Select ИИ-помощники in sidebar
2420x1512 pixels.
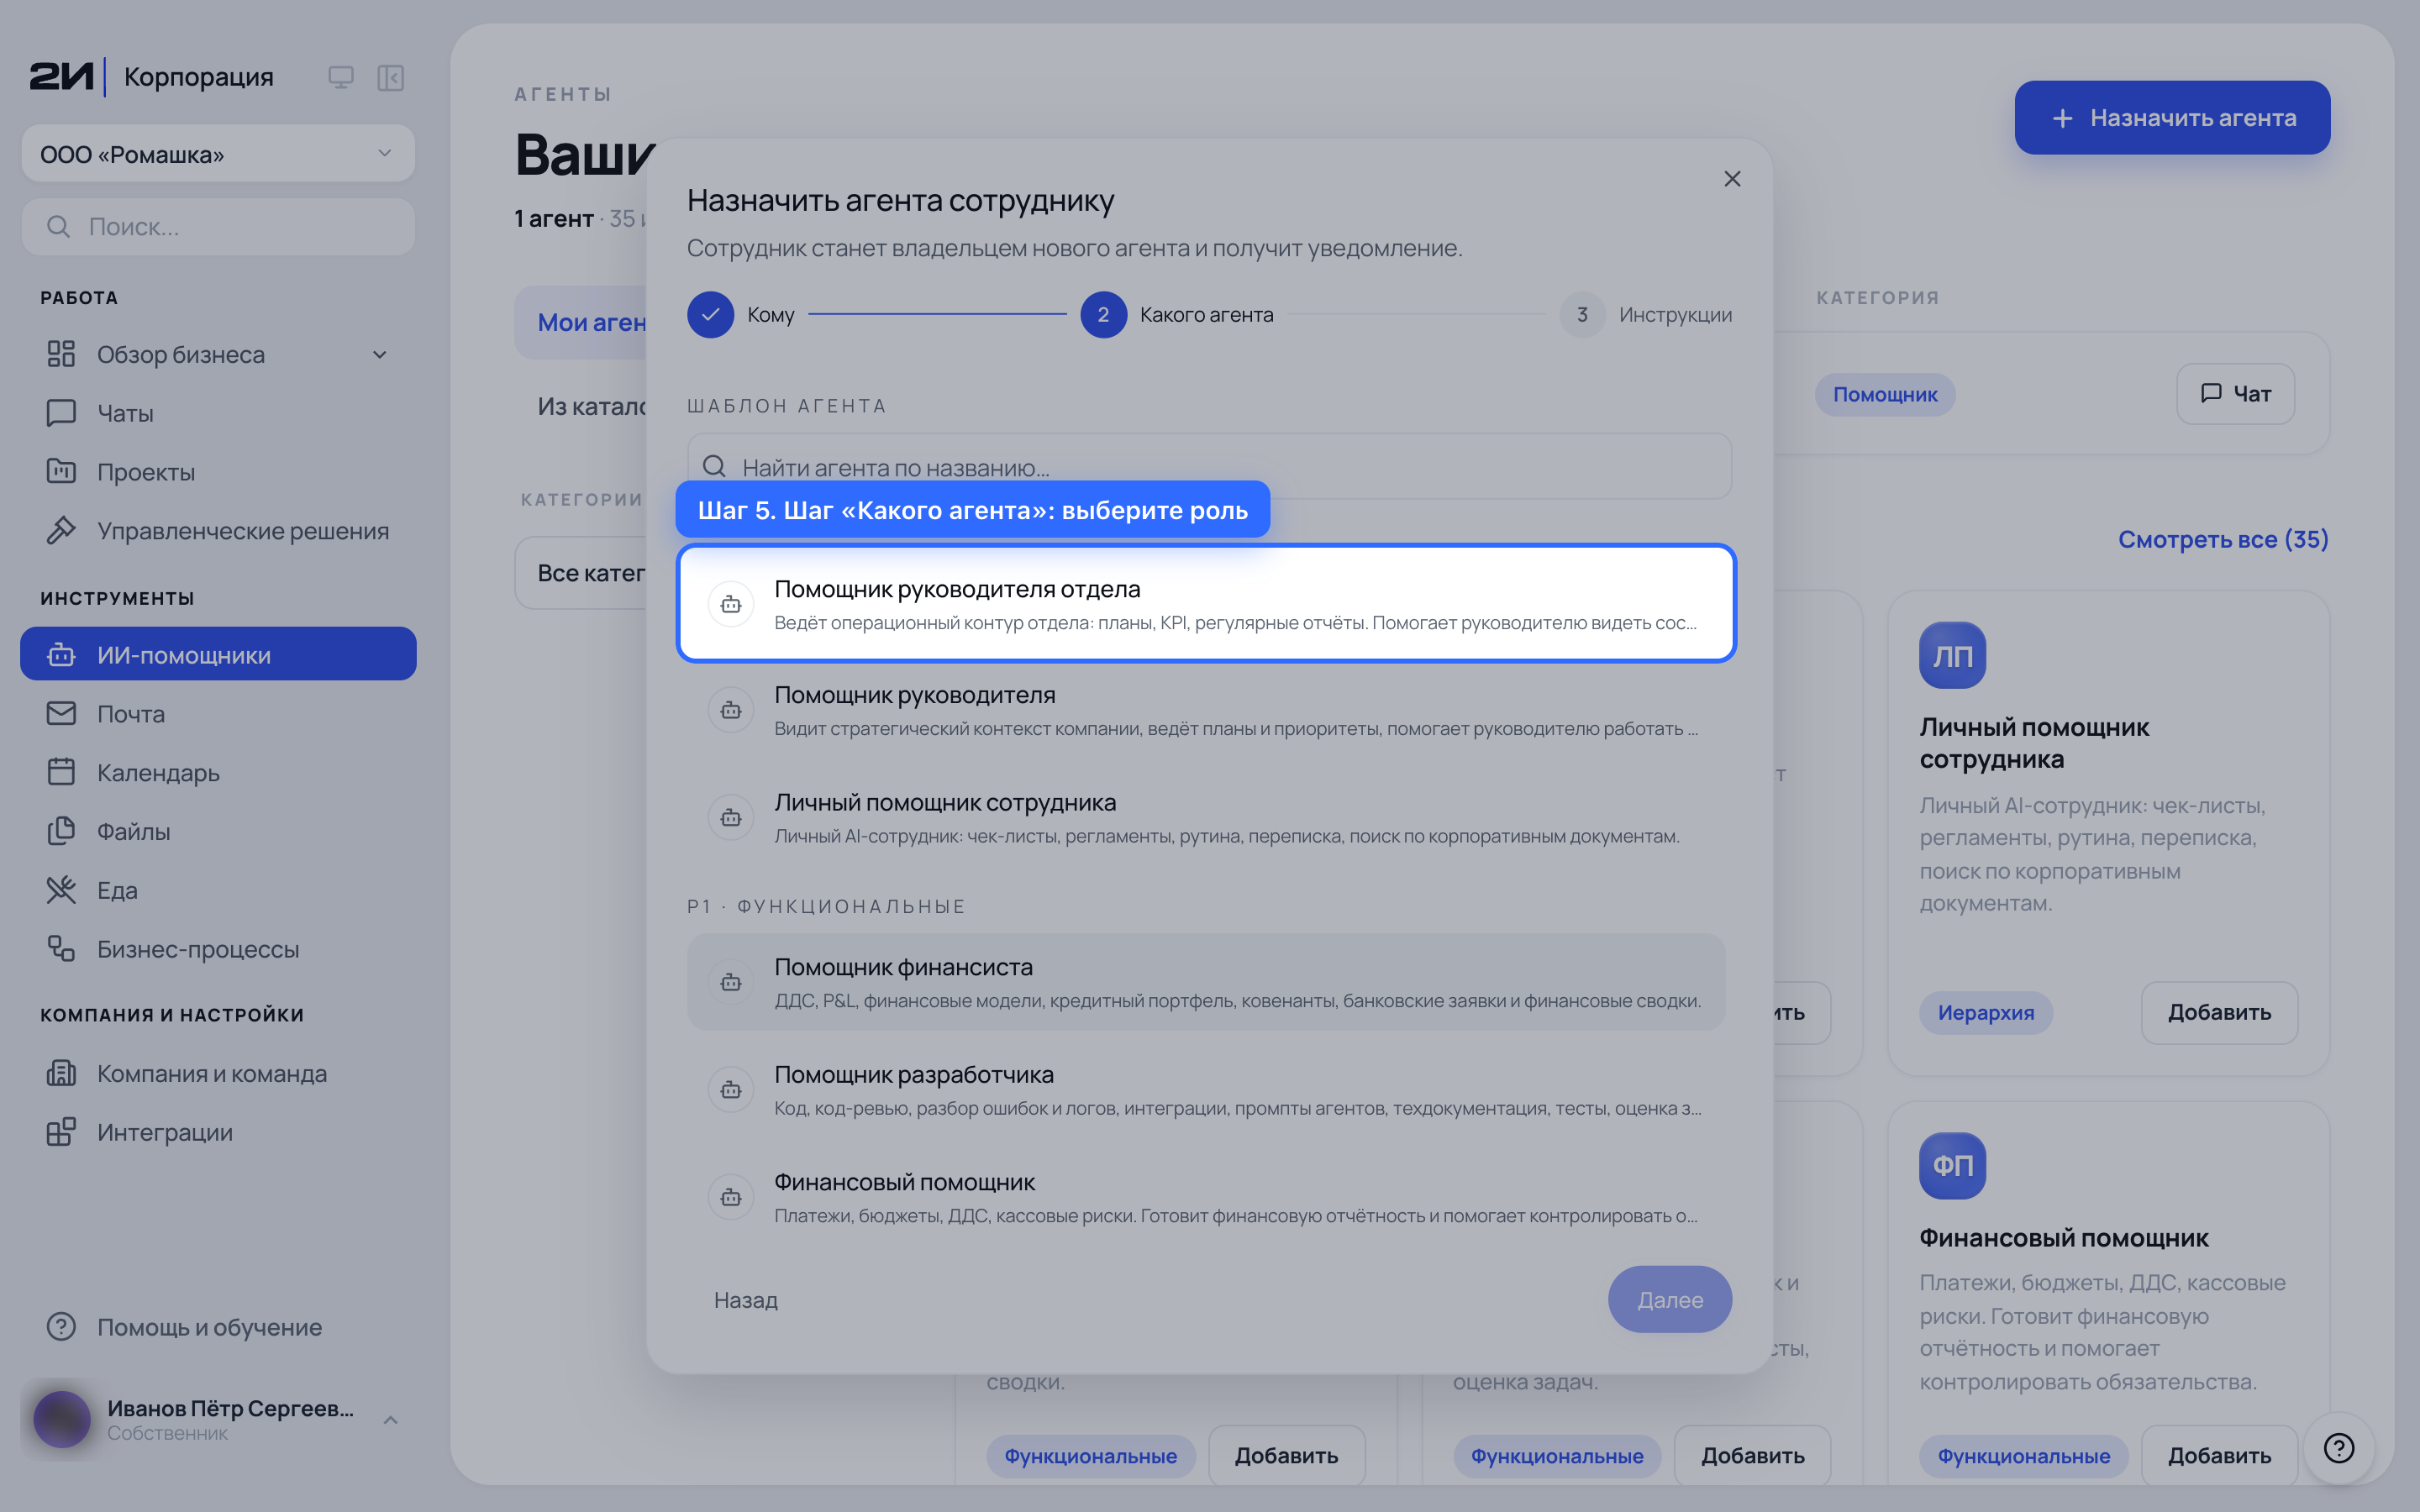[218, 654]
